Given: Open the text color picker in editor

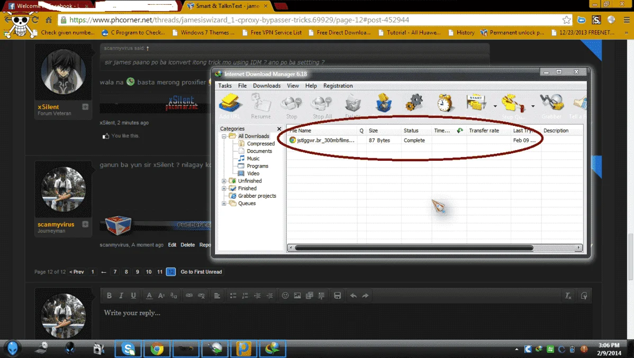Looking at the screenshot, I should tap(149, 296).
